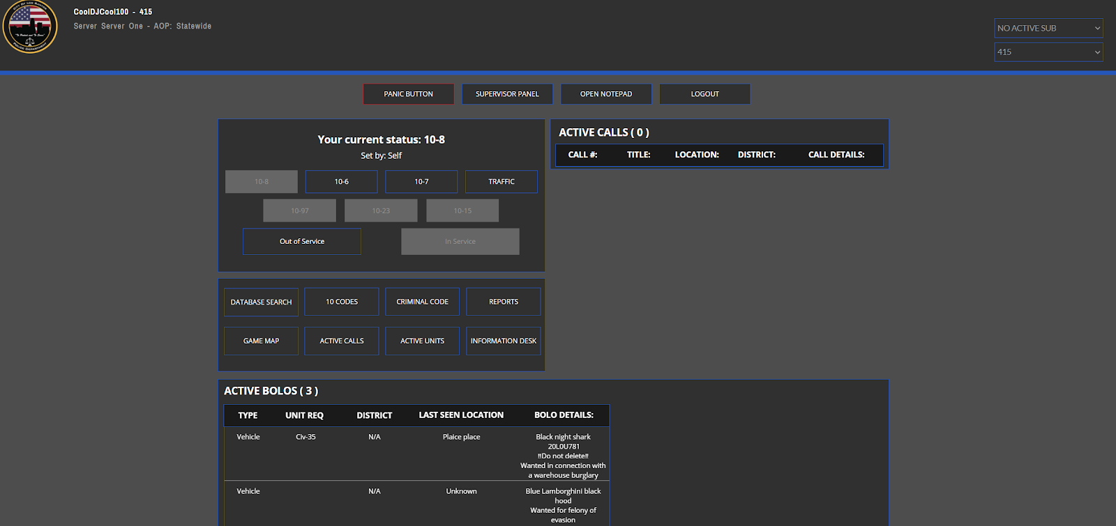Open the INFORMATION DESK
Image resolution: width=1116 pixels, height=526 pixels.
(503, 341)
